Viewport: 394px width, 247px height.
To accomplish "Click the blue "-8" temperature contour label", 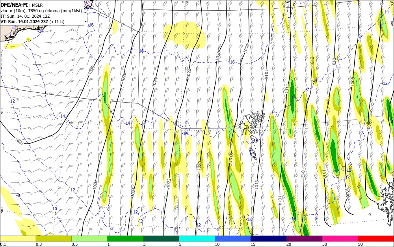I will point(18,195).
